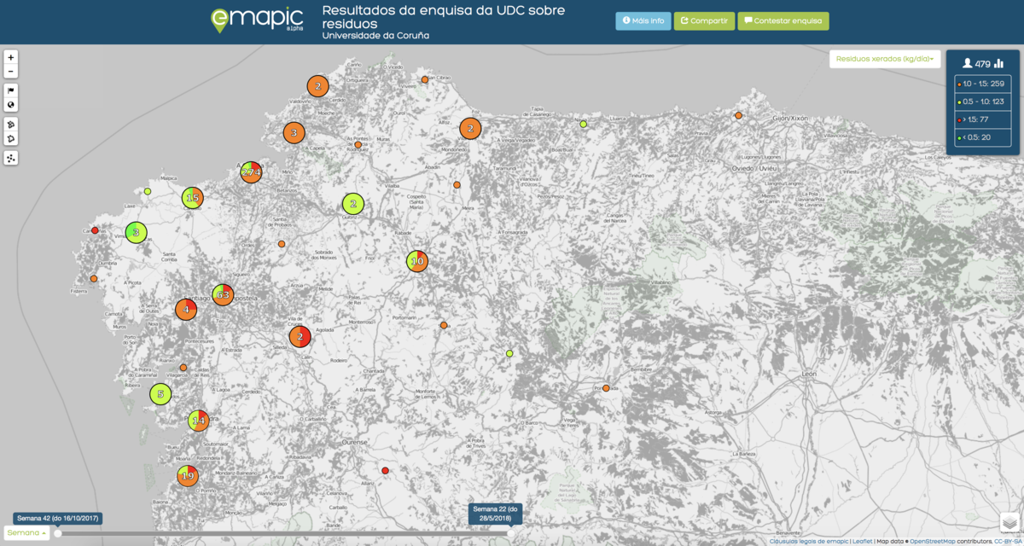The width and height of the screenshot is (1024, 546).
Task: Open the cluster marker labeled 10
Action: pyautogui.click(x=416, y=262)
